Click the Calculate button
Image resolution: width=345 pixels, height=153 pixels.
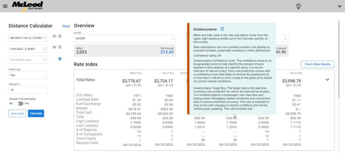point(36,113)
